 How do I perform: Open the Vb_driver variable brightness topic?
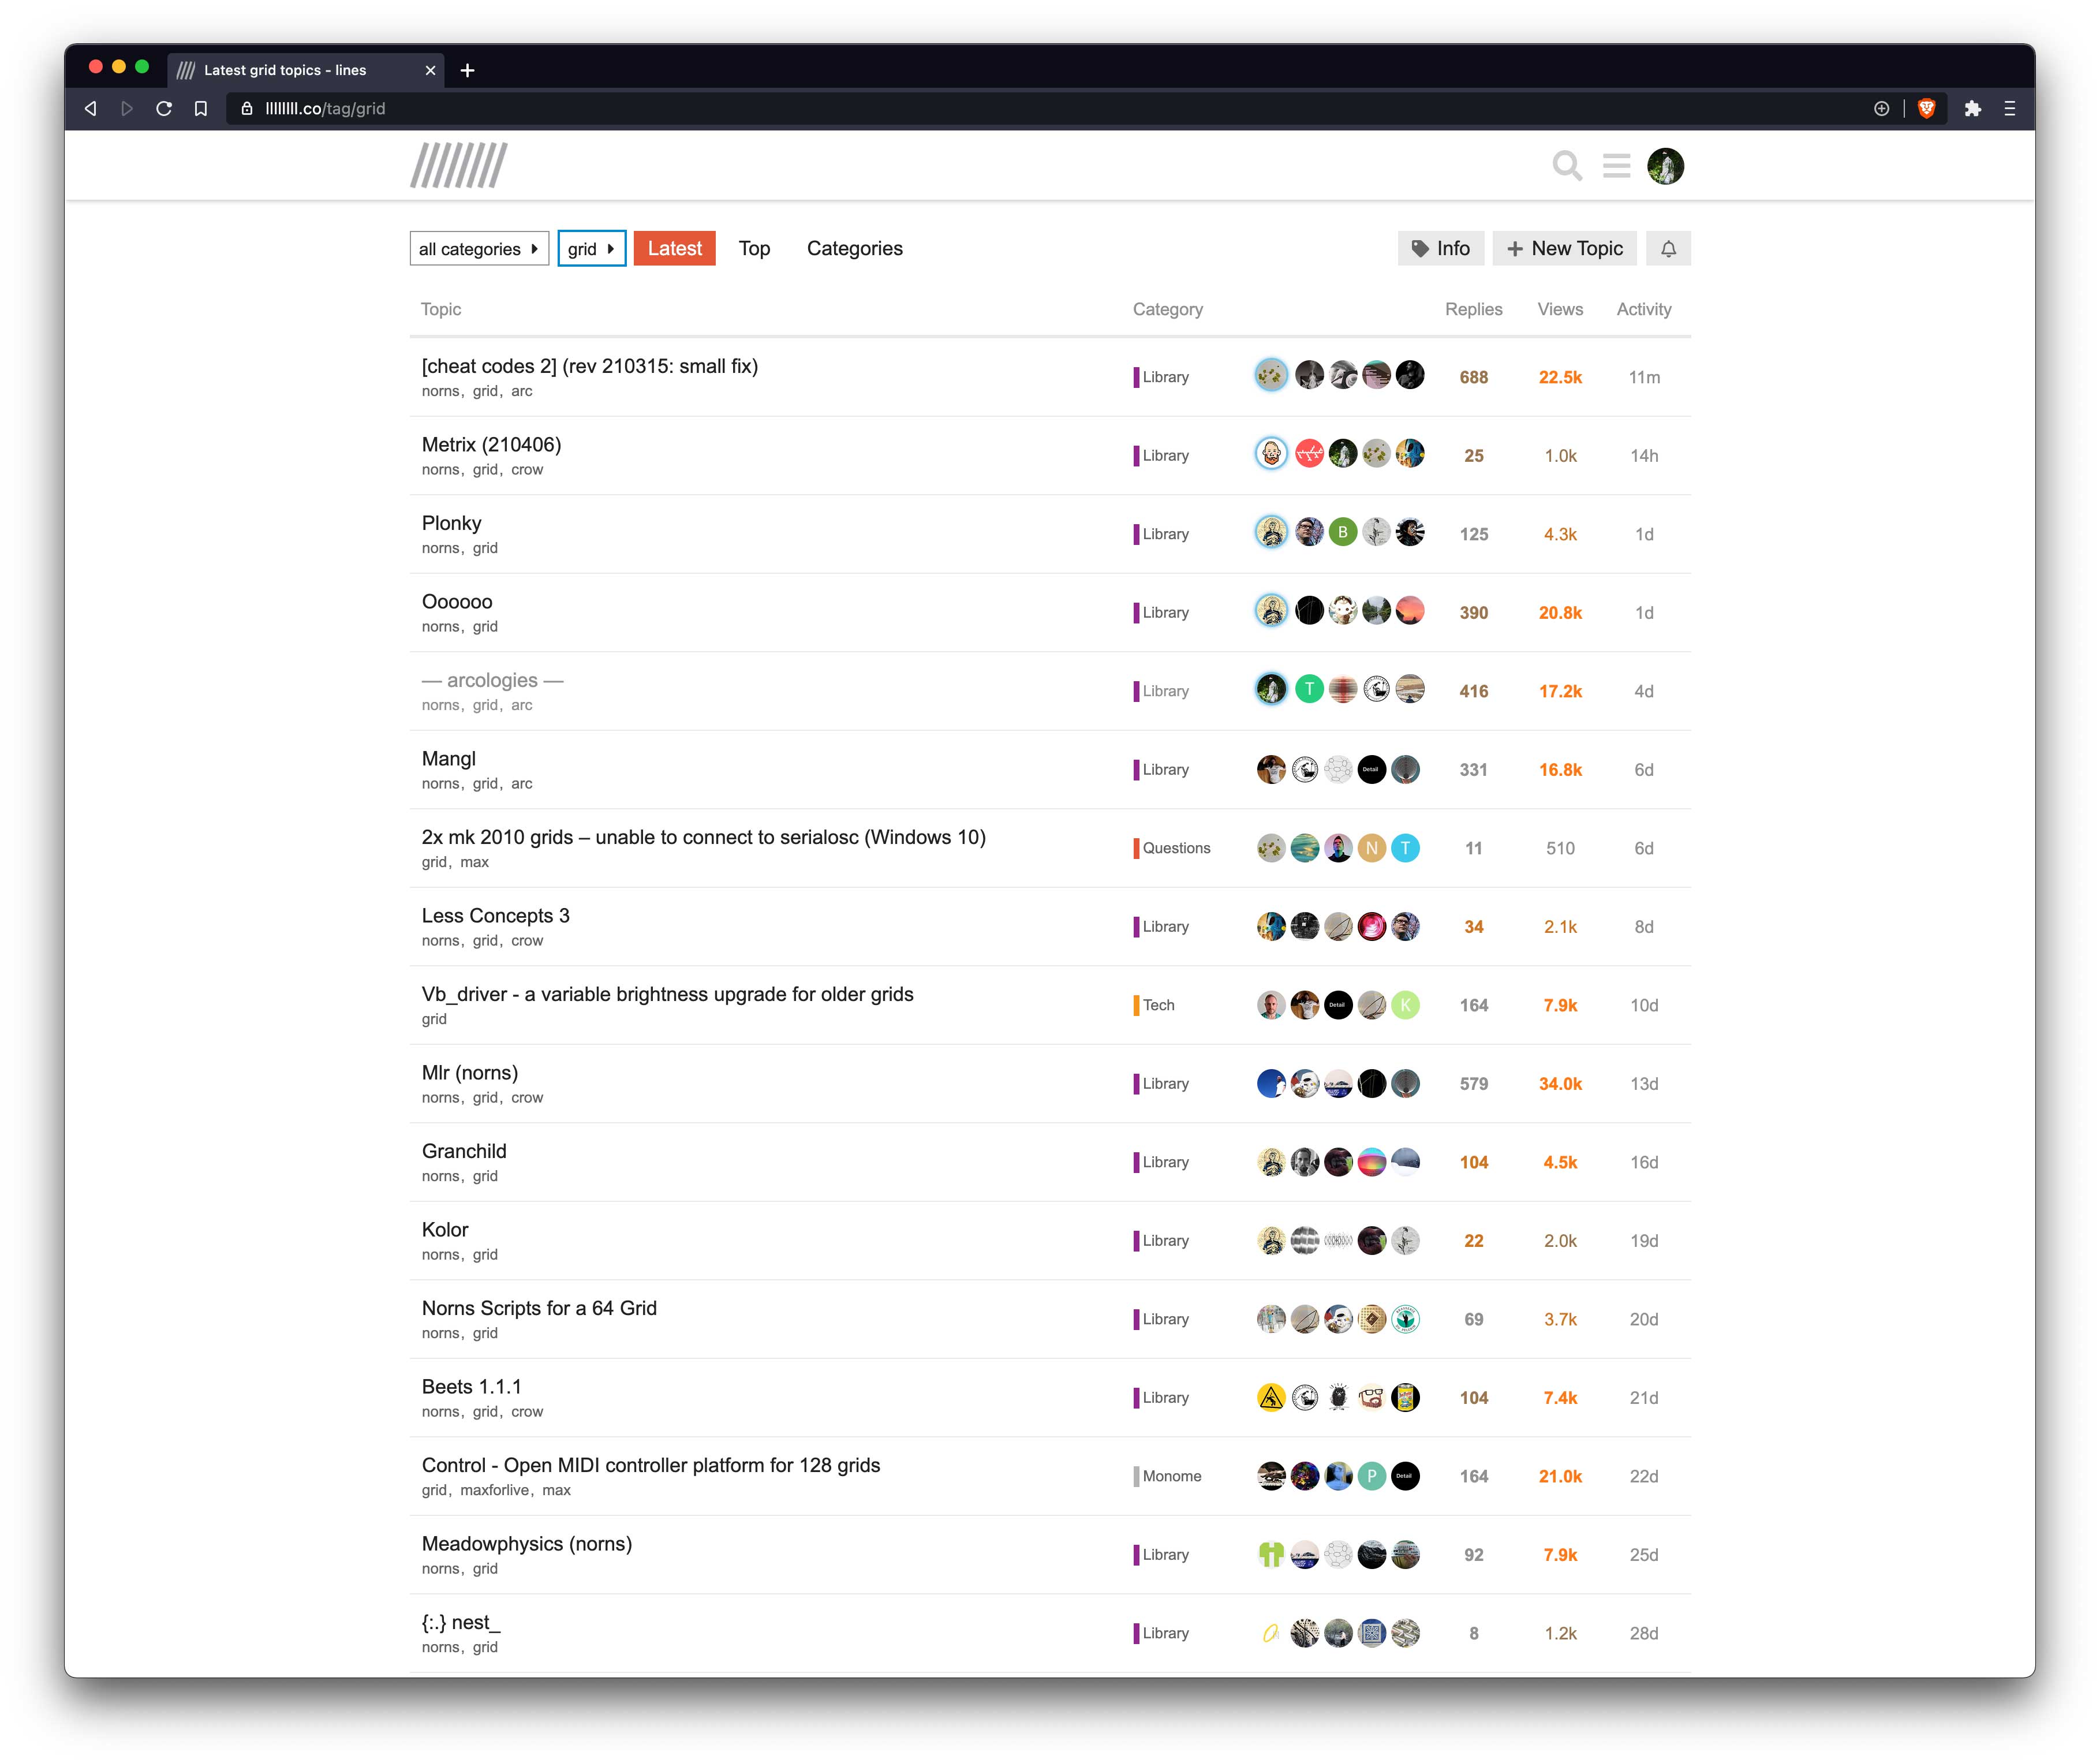pyautogui.click(x=667, y=994)
